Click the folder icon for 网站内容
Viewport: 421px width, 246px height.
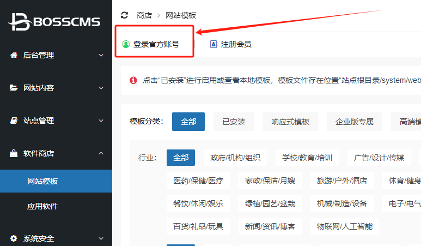(14, 88)
